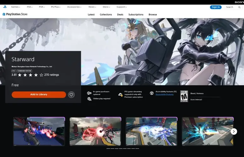244x157 pixels.
Task: Click the 270 ratings text
Action: (x=52, y=75)
